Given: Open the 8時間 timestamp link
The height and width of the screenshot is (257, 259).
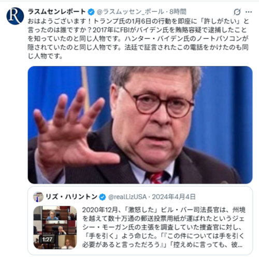Looking at the screenshot, I should (x=178, y=12).
